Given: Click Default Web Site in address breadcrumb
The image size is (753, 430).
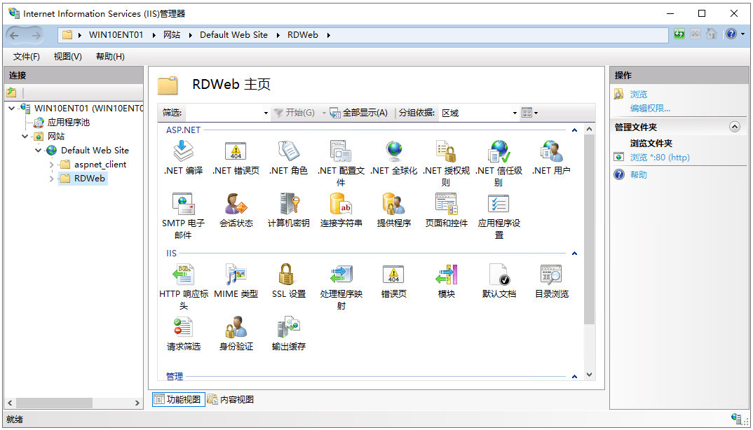Looking at the screenshot, I should coord(233,35).
